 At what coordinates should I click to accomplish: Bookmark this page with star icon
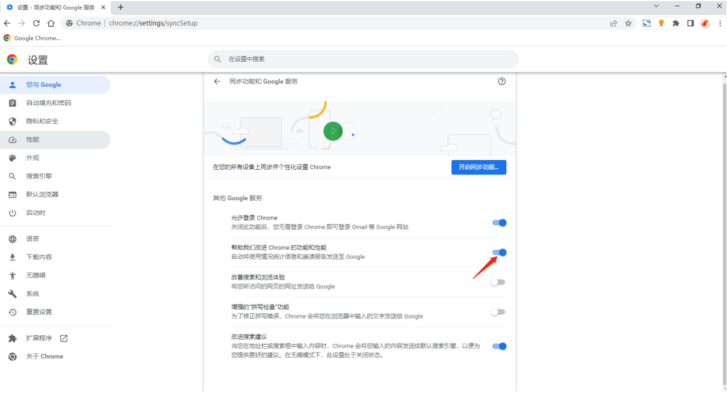coord(628,23)
